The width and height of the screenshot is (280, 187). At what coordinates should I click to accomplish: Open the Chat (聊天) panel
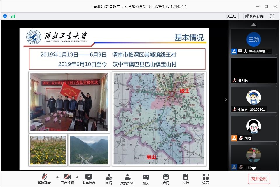coord(146,179)
